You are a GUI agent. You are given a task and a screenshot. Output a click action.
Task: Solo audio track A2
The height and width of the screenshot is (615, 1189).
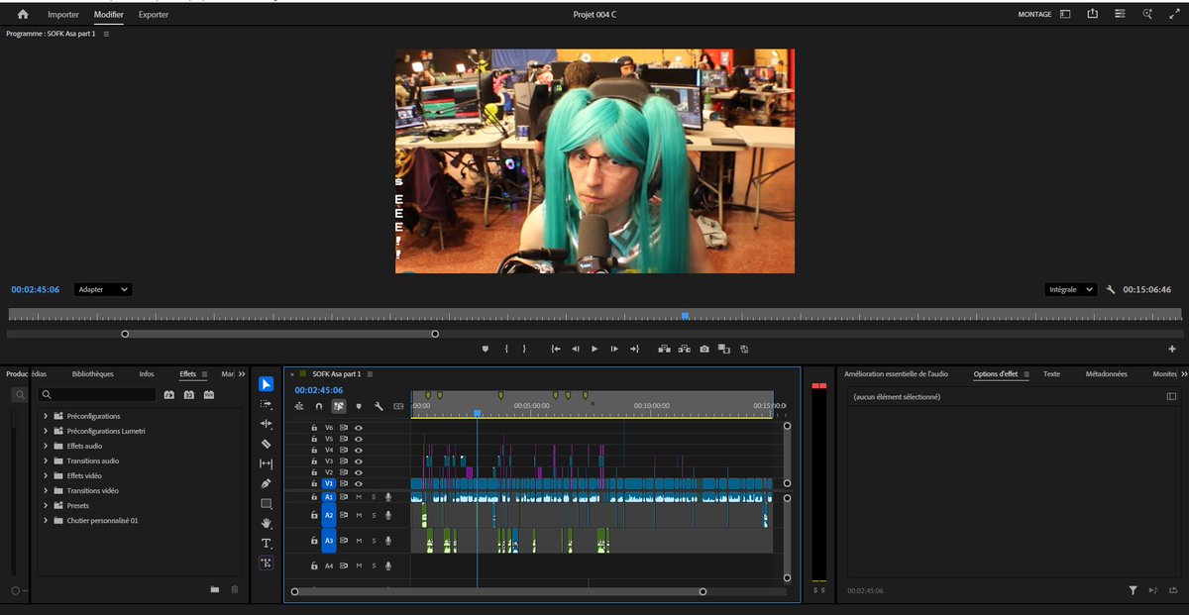[x=374, y=515]
